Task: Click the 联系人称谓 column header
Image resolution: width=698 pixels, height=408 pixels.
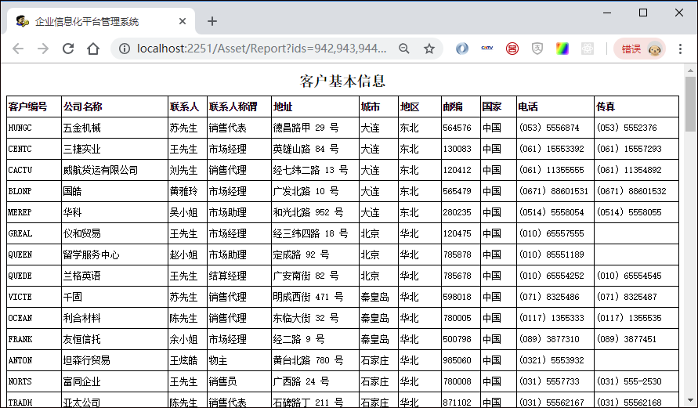Action: 233,107
